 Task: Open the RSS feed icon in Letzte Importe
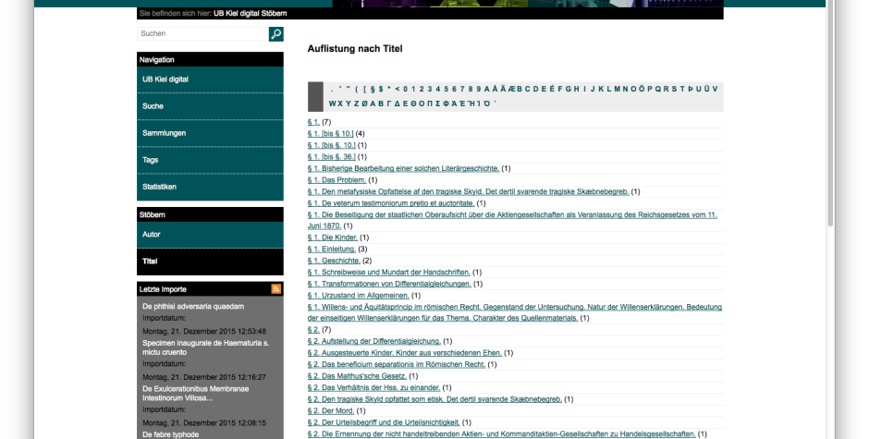tap(276, 288)
